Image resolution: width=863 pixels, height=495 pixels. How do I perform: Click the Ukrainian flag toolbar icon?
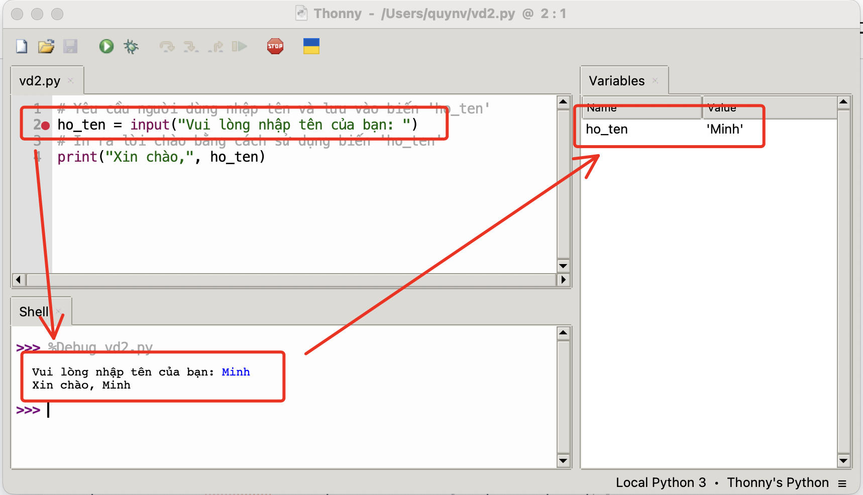[311, 46]
